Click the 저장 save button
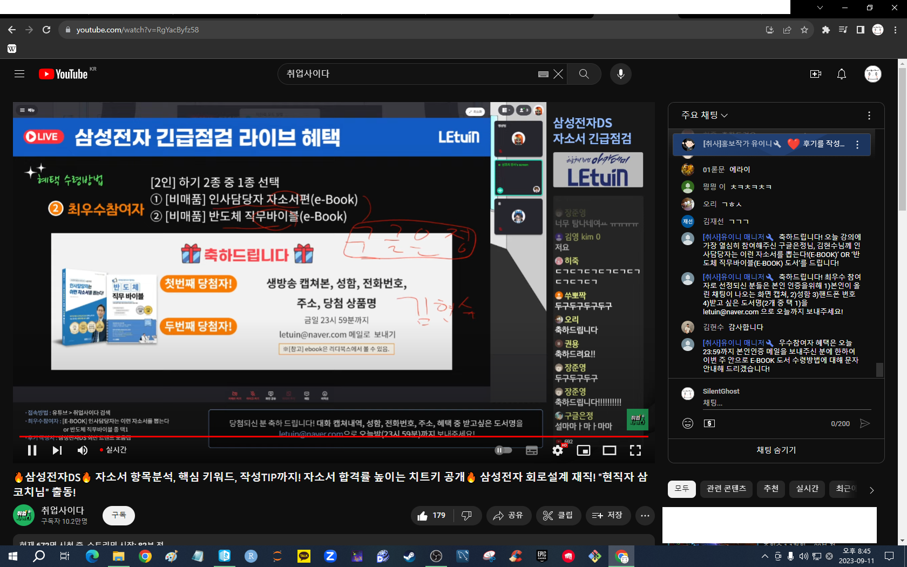This screenshot has height=567, width=907. (608, 516)
